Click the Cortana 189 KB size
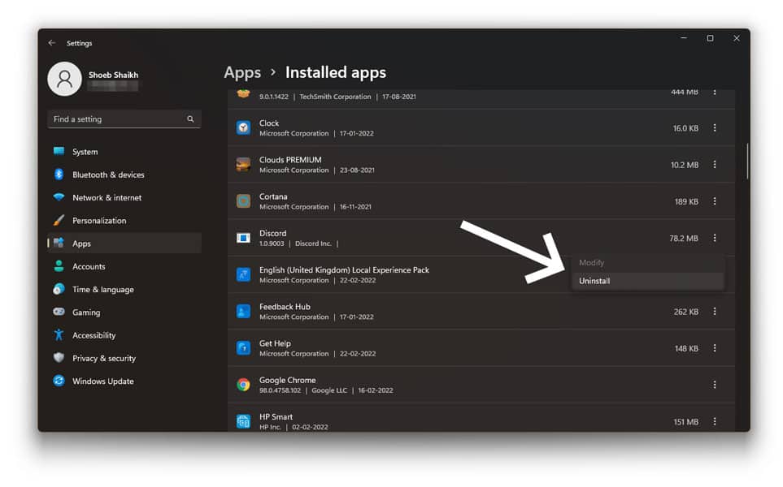The height and width of the screenshot is (487, 783). [686, 201]
